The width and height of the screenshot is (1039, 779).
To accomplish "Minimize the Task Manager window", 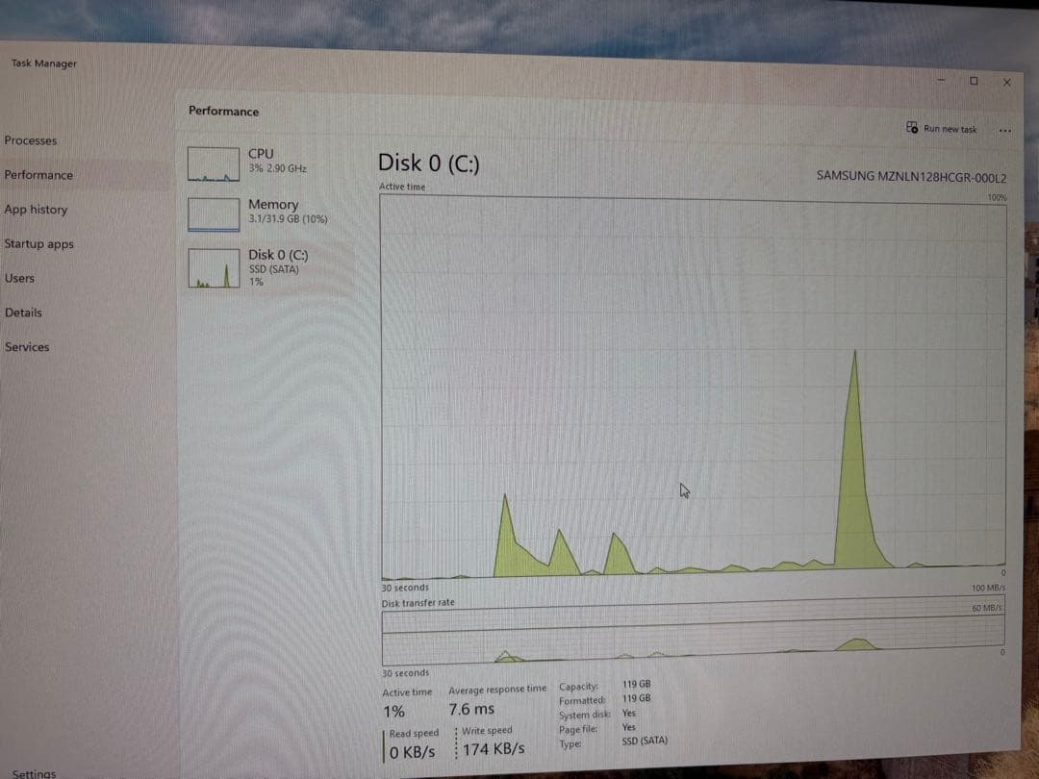I will (939, 82).
